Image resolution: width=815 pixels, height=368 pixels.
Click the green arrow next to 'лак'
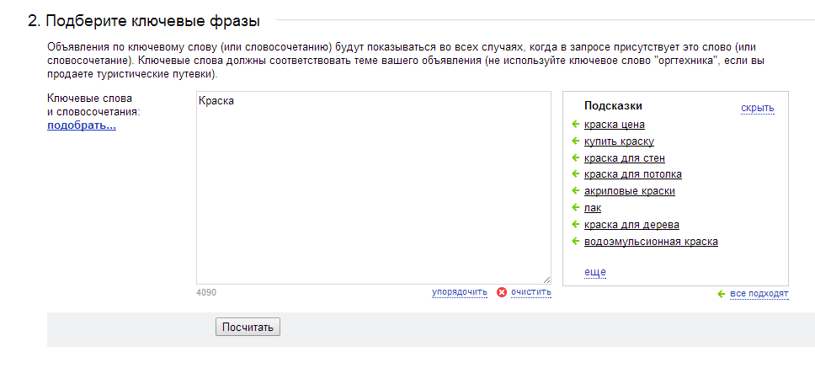pyautogui.click(x=575, y=207)
